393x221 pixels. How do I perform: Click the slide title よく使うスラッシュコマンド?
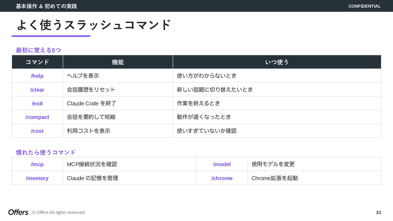pyautogui.click(x=94, y=25)
